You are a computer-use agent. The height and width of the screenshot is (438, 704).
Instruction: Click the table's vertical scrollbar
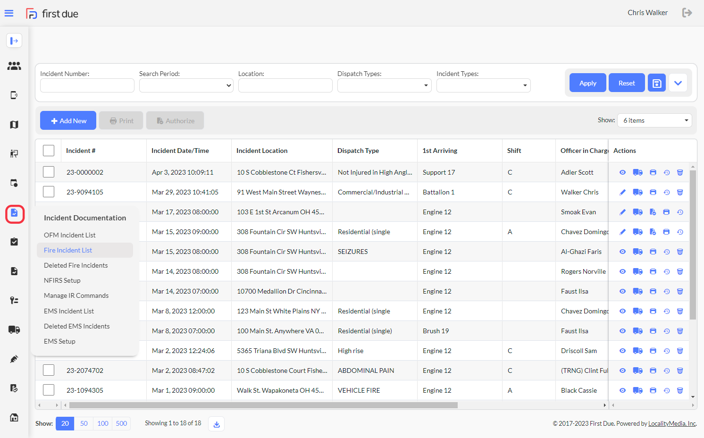click(693, 245)
